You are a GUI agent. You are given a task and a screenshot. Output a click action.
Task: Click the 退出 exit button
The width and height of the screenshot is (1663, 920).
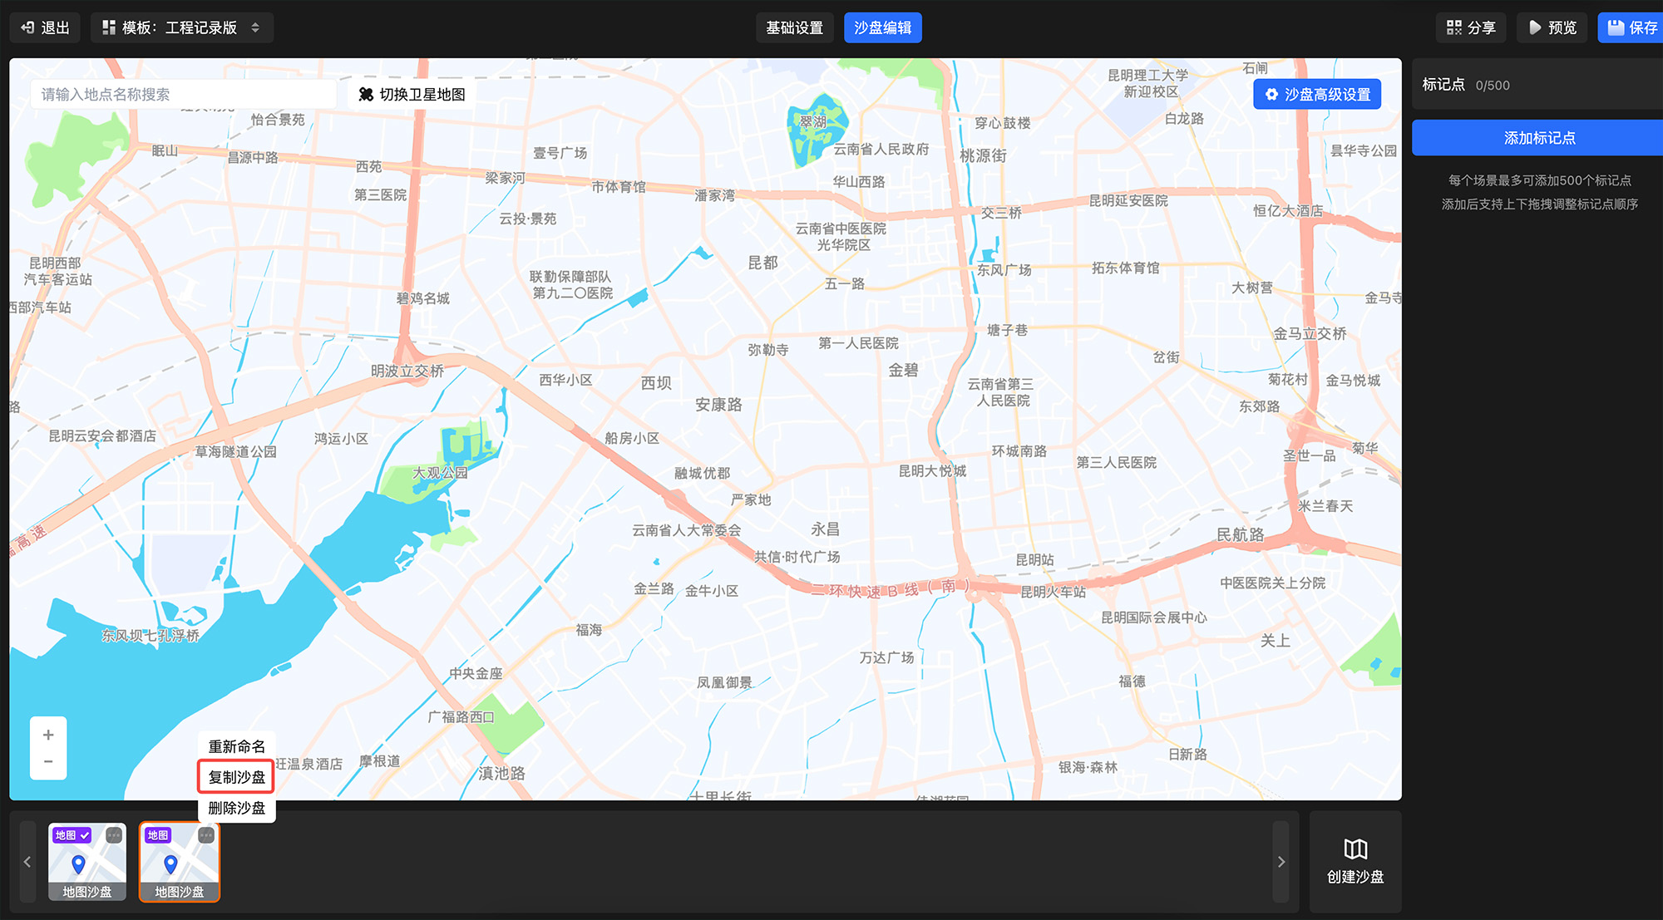click(x=45, y=27)
